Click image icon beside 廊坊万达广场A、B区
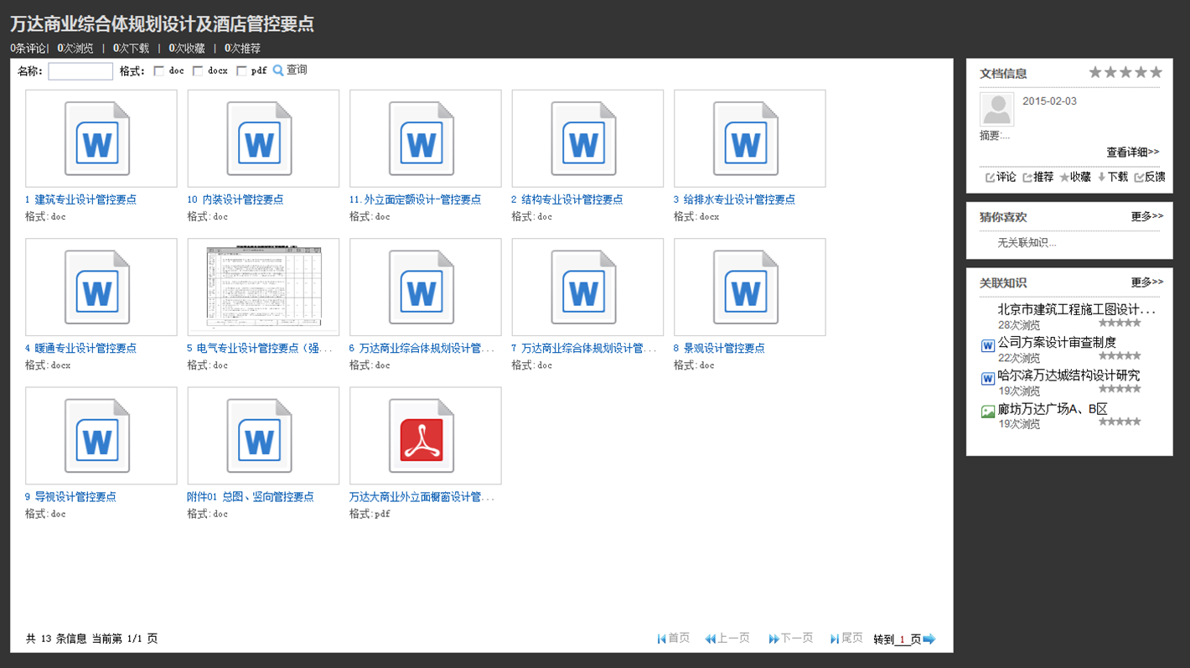The width and height of the screenshot is (1190, 668). point(988,412)
